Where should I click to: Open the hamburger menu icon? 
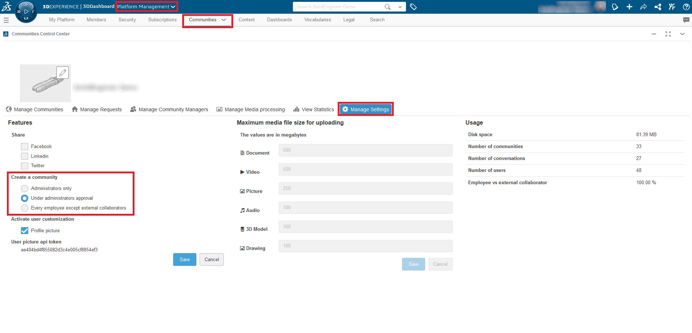click(x=6, y=20)
